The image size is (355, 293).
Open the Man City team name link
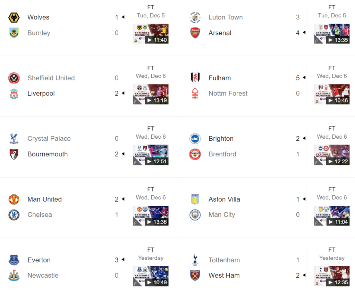[222, 215]
